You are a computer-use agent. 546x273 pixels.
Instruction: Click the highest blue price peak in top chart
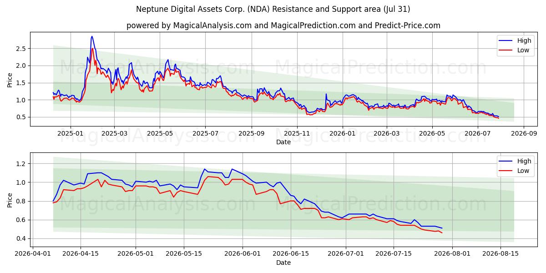point(92,36)
